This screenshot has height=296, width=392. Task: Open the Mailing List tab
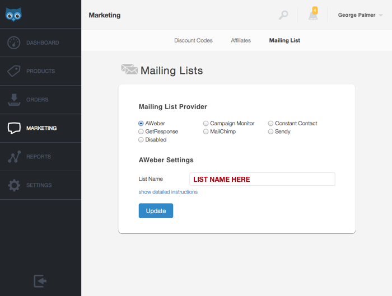(284, 40)
